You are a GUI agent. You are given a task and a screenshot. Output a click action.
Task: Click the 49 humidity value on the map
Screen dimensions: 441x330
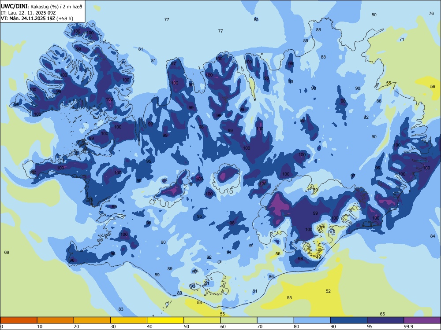[x=318, y=257]
